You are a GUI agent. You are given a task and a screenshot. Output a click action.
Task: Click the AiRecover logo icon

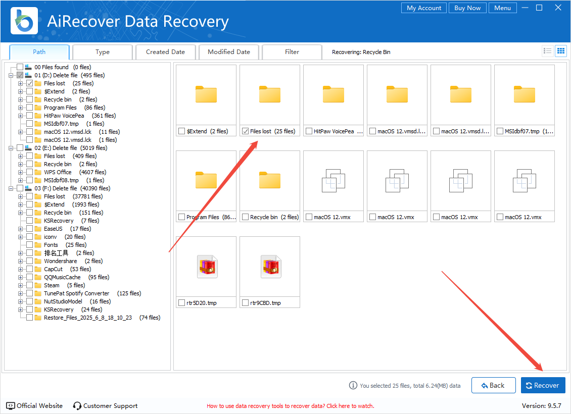pyautogui.click(x=23, y=21)
